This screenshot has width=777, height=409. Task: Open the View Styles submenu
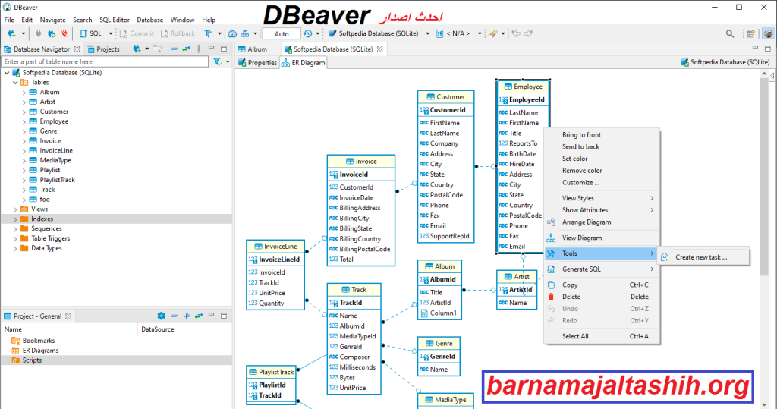[602, 198]
